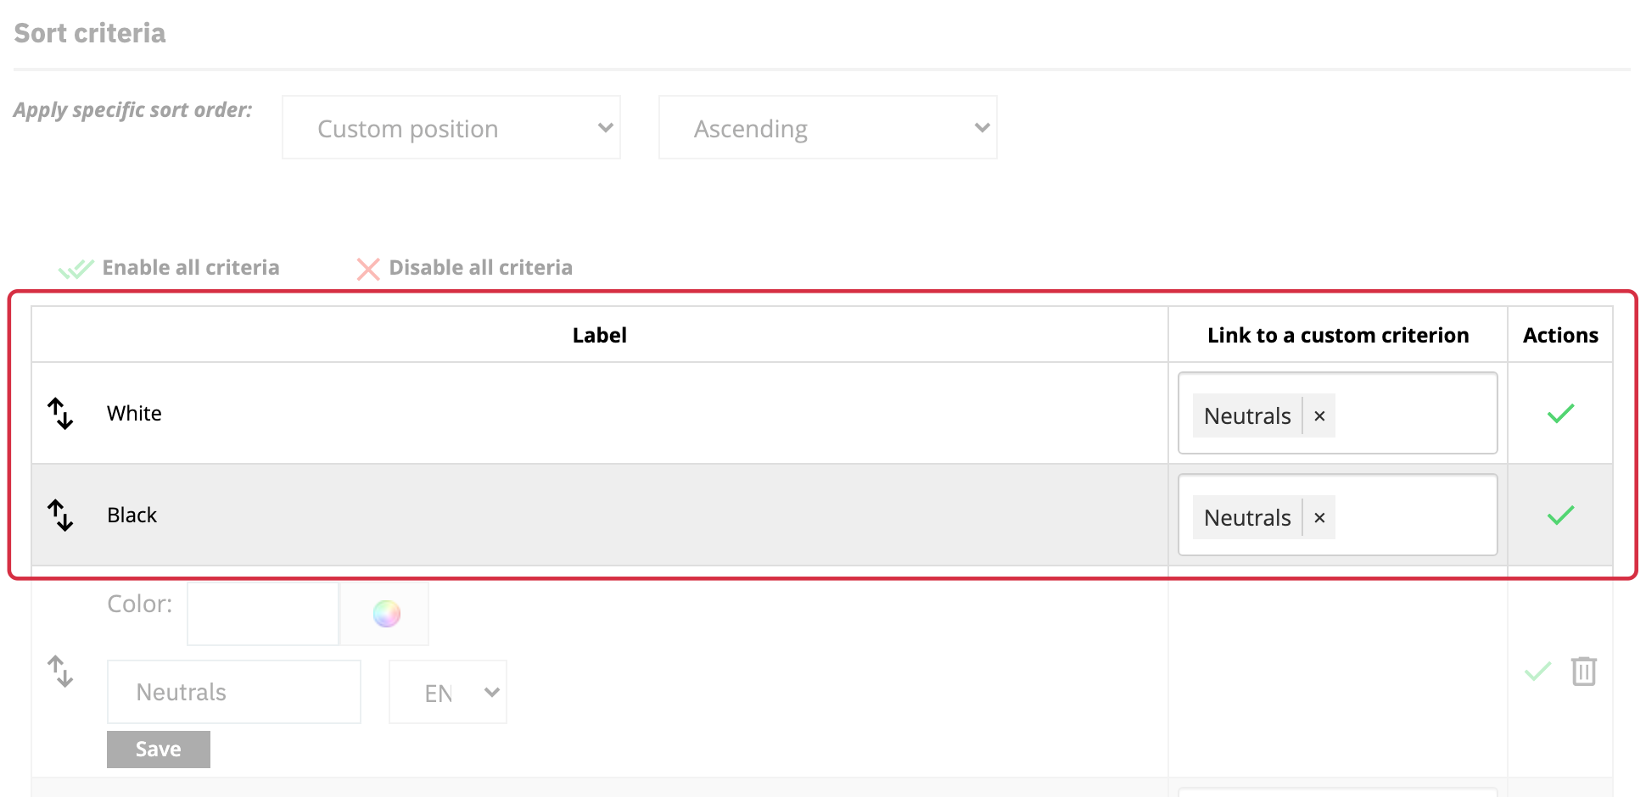The height and width of the screenshot is (797, 1646).
Task: Click the reorder arrows icon beside Neutrals field
Action: [60, 672]
